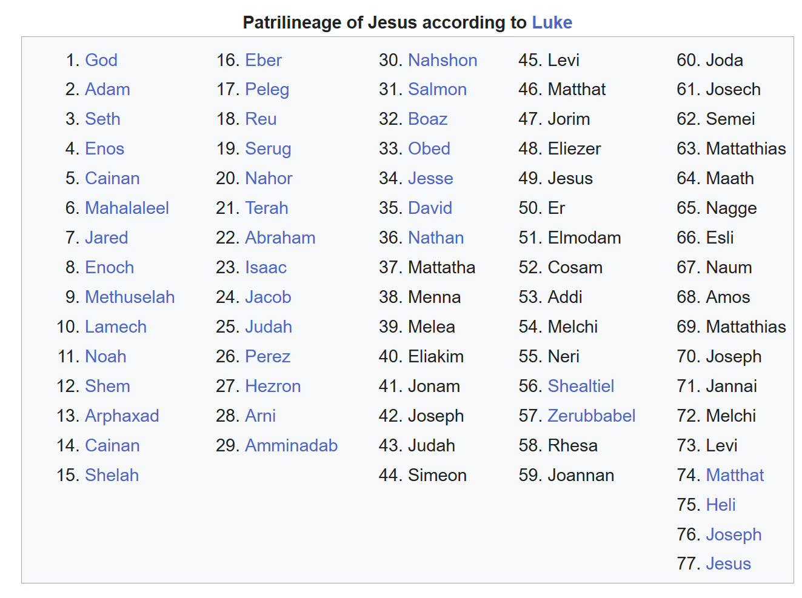Click the Matthat link at number 74
802x598 pixels.
coord(735,475)
